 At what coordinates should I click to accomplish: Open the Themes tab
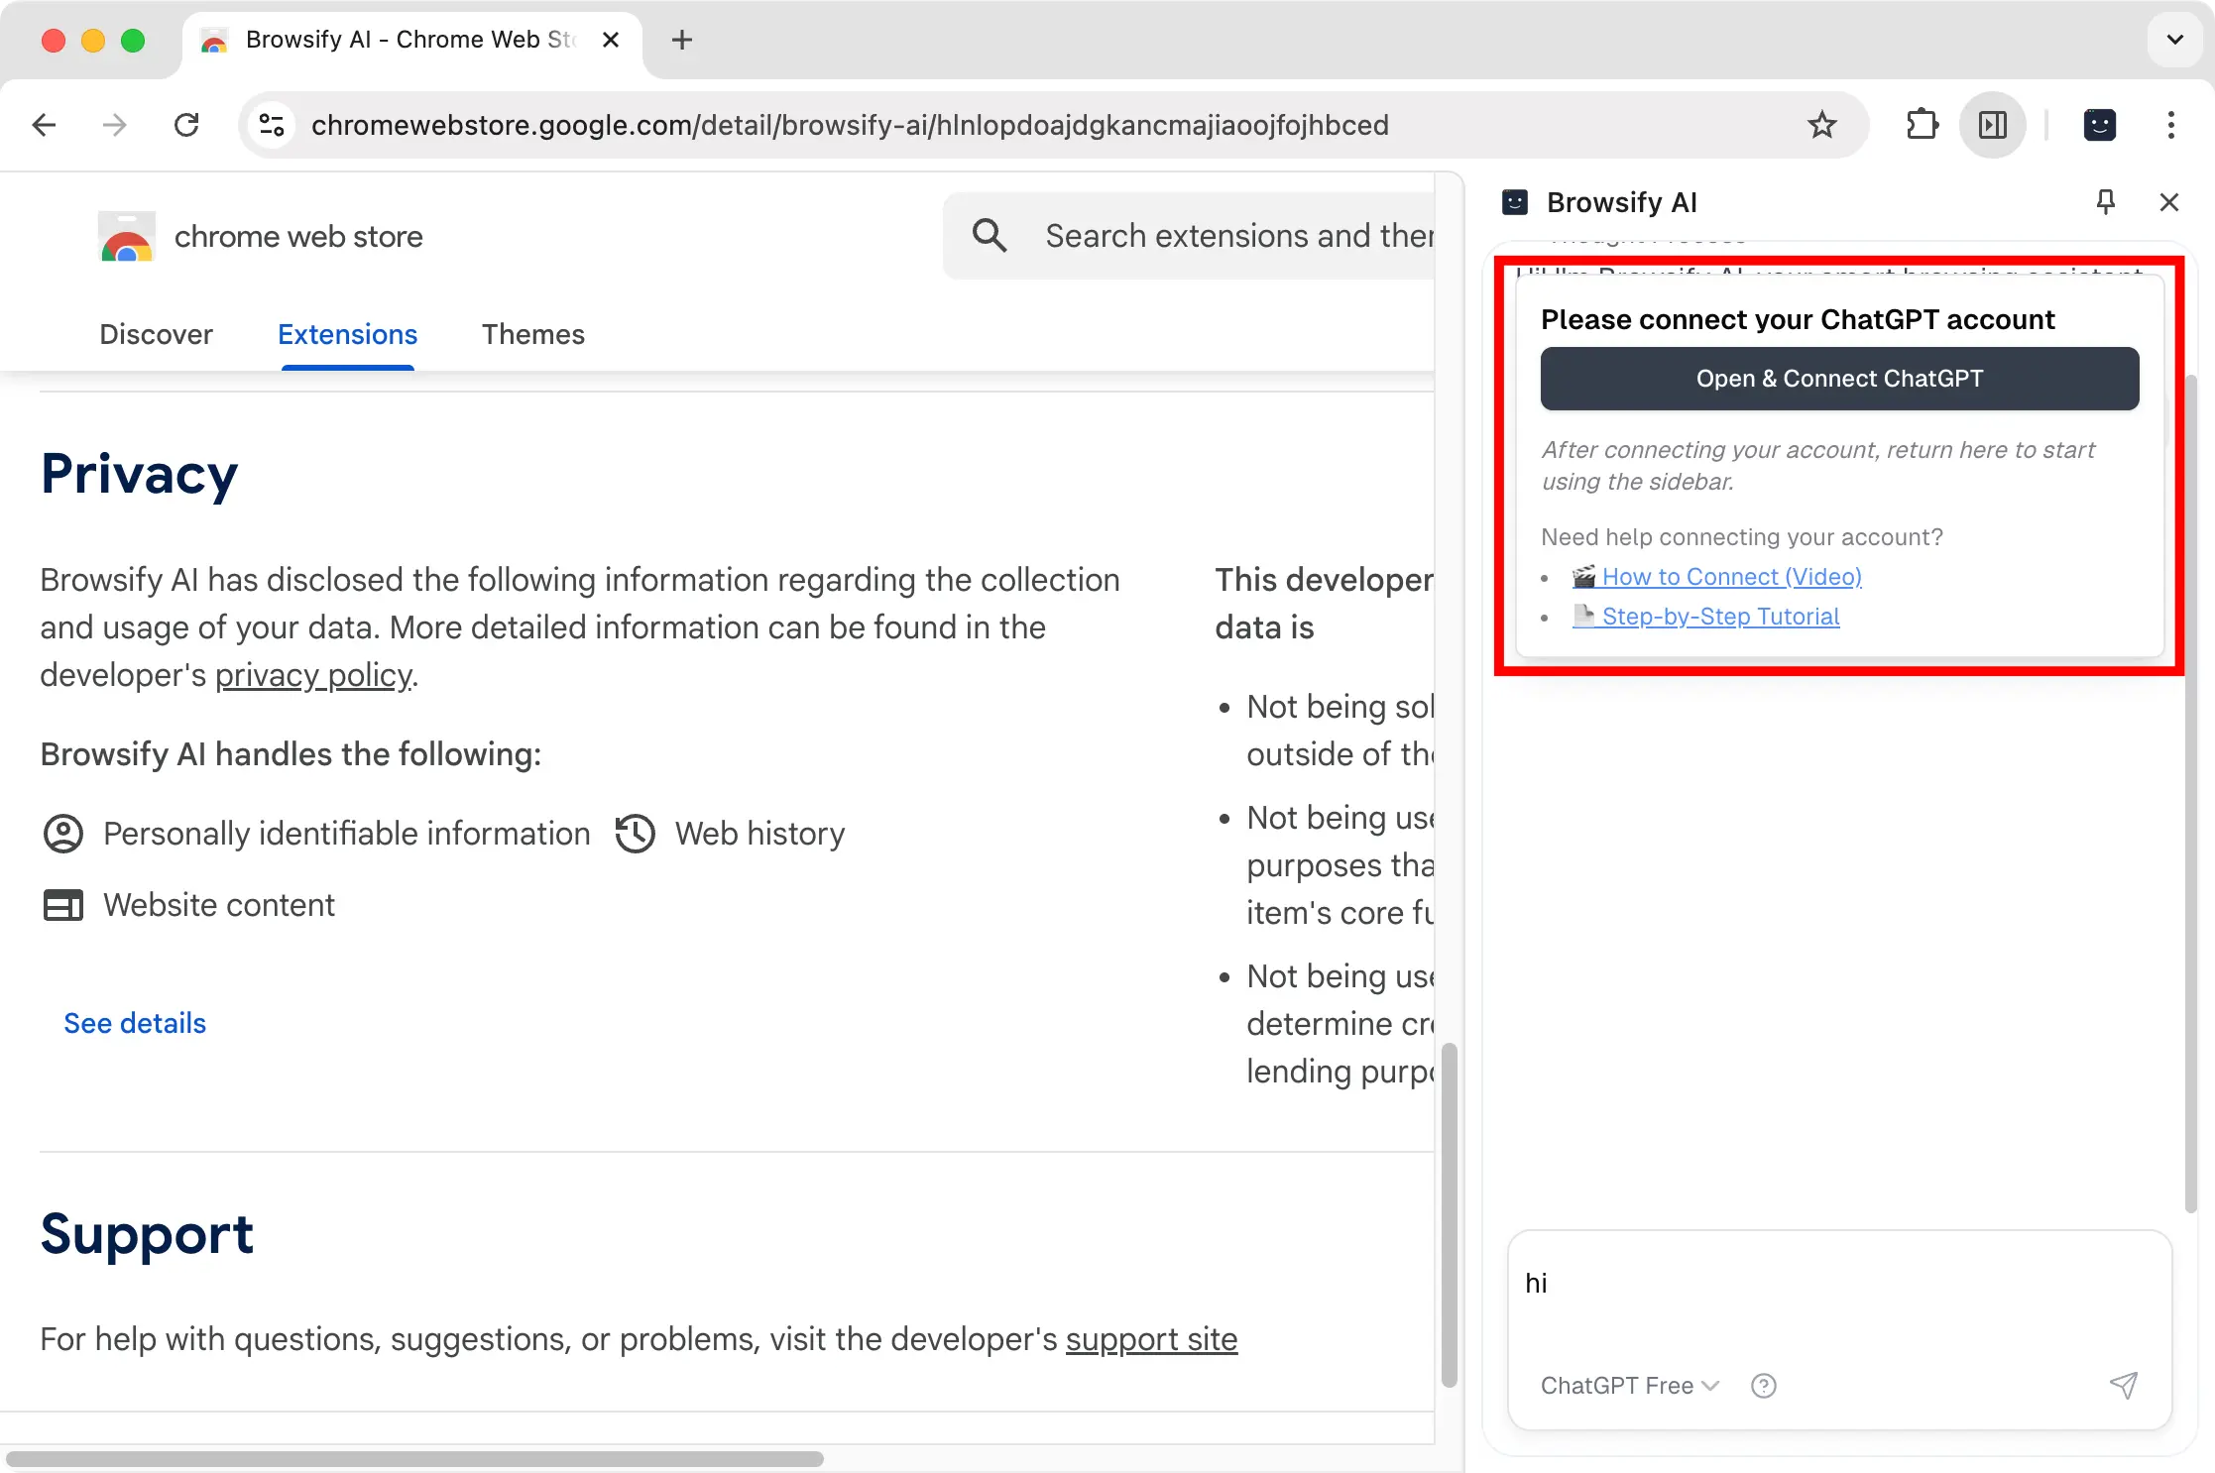pyautogui.click(x=533, y=334)
